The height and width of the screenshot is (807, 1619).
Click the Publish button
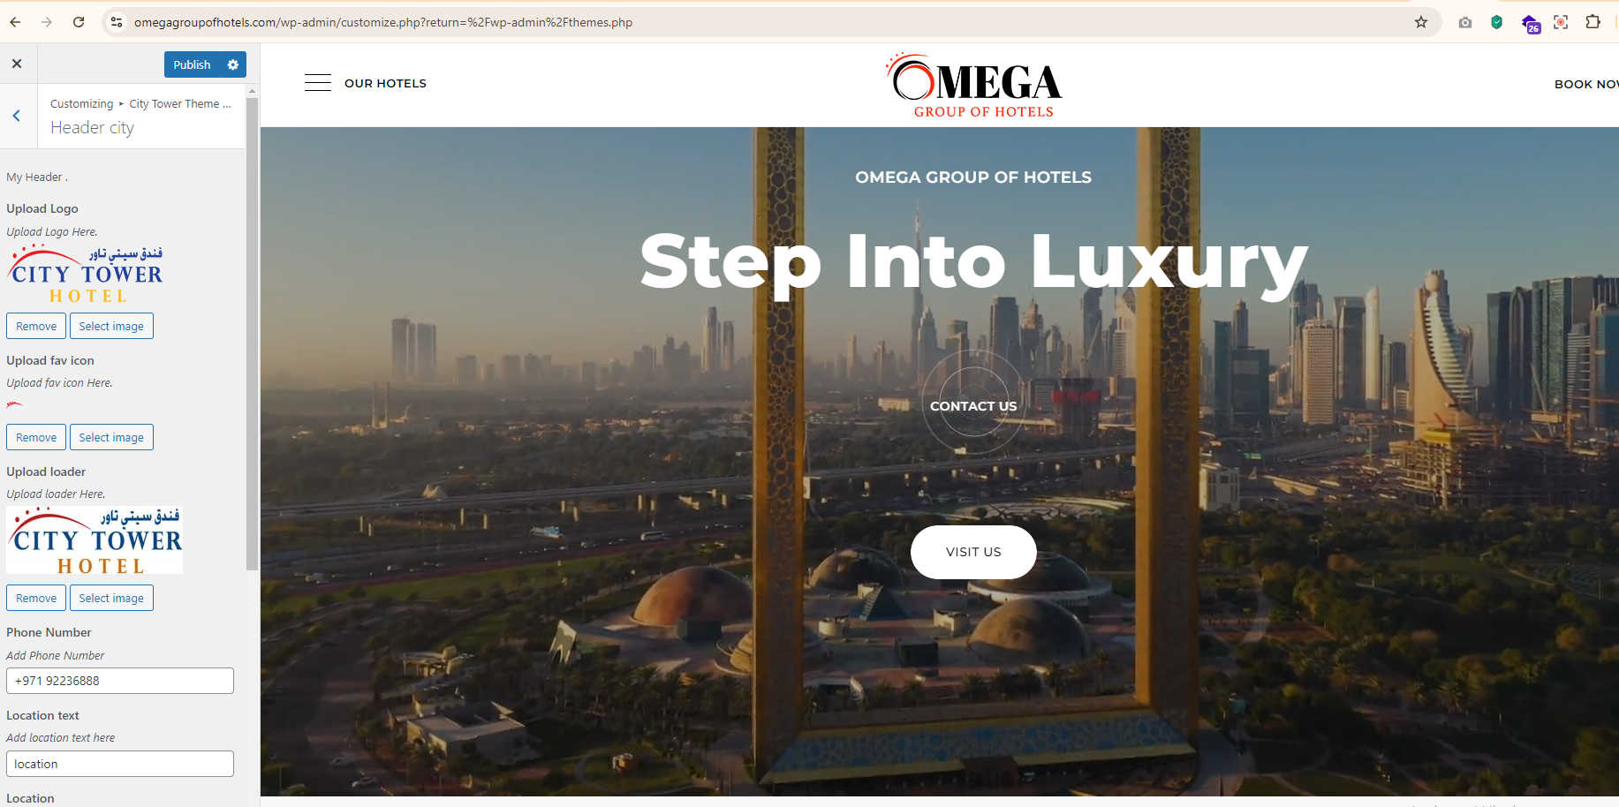(x=193, y=64)
